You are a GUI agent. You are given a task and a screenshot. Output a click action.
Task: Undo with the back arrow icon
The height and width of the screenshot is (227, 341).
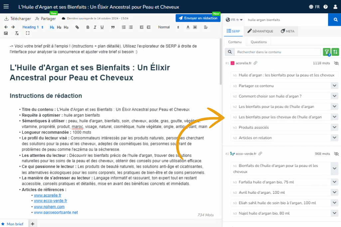tap(6, 27)
